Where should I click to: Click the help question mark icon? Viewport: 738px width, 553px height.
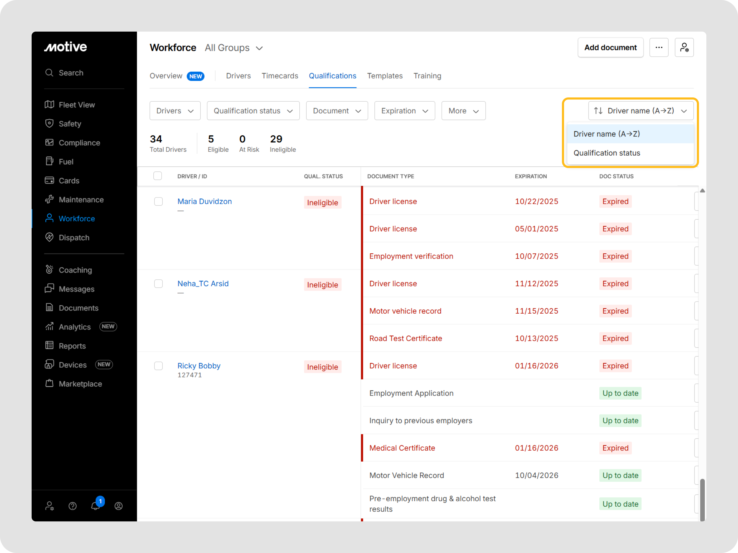point(72,506)
